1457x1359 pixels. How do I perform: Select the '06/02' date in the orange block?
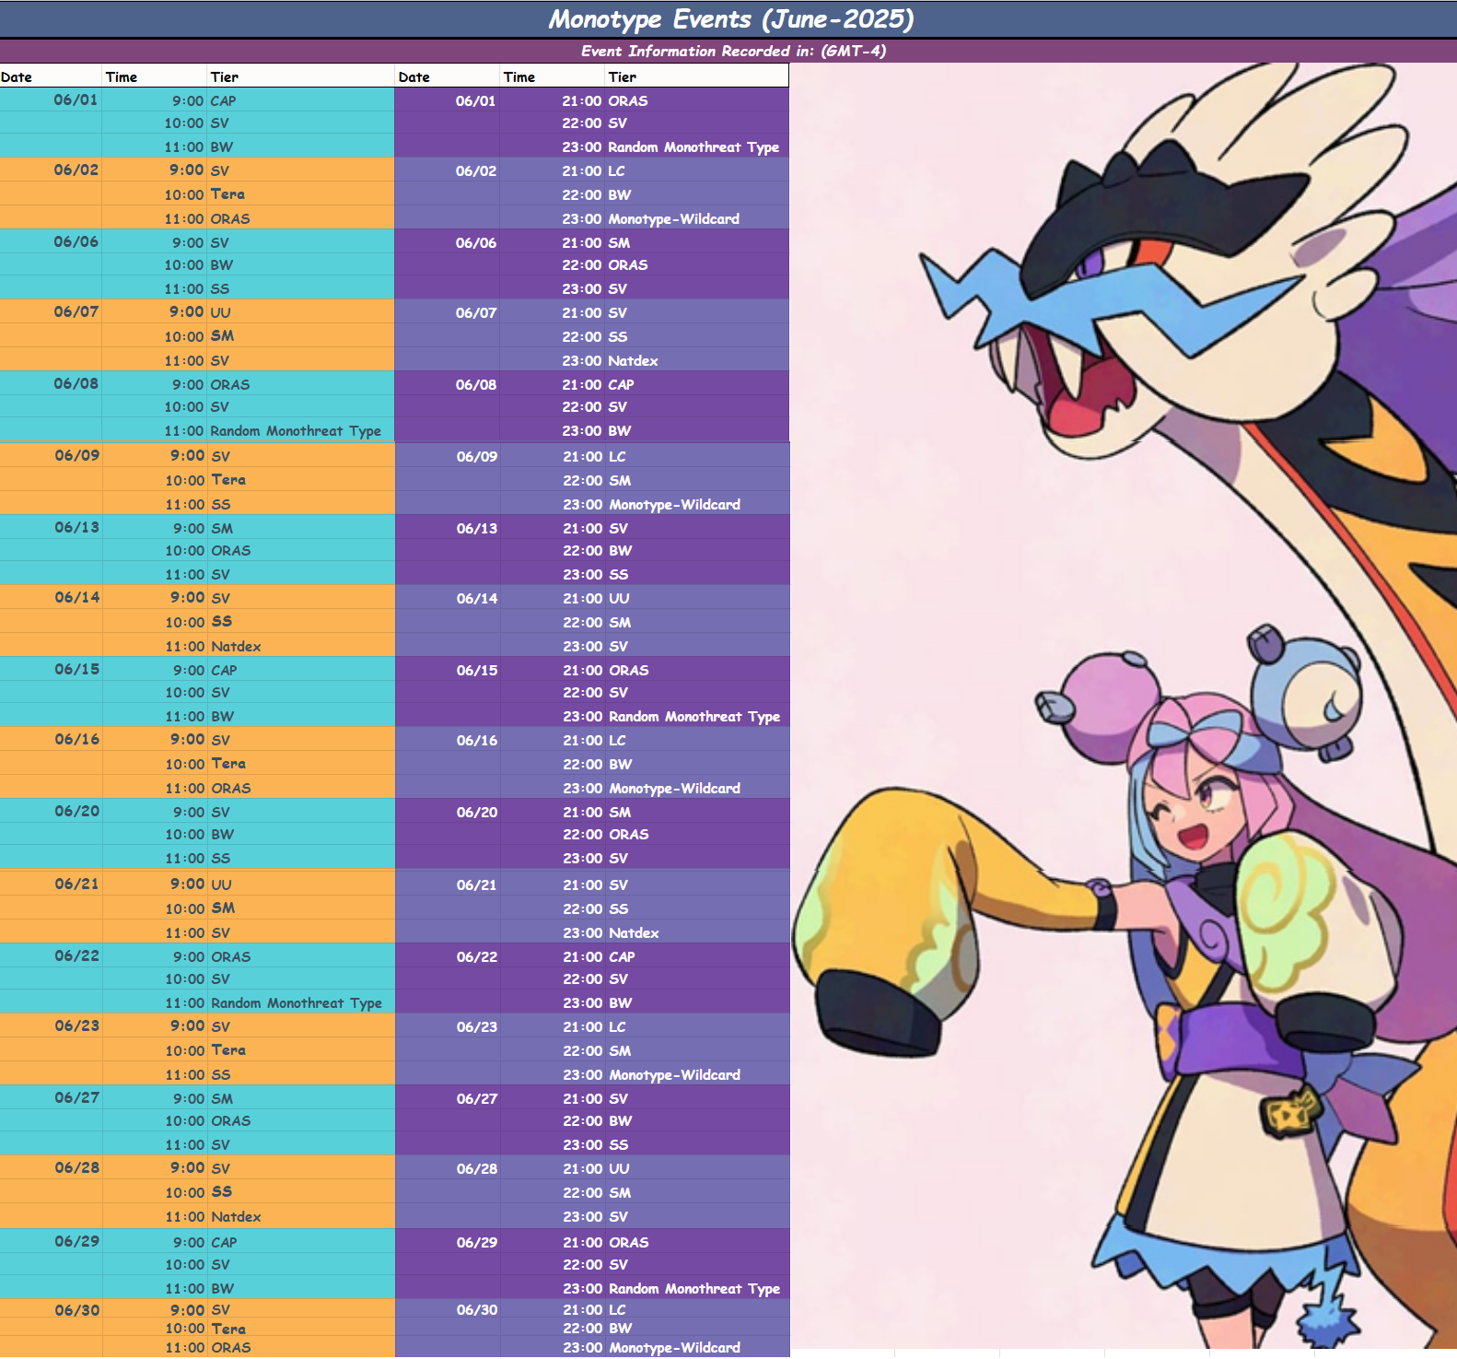(76, 170)
